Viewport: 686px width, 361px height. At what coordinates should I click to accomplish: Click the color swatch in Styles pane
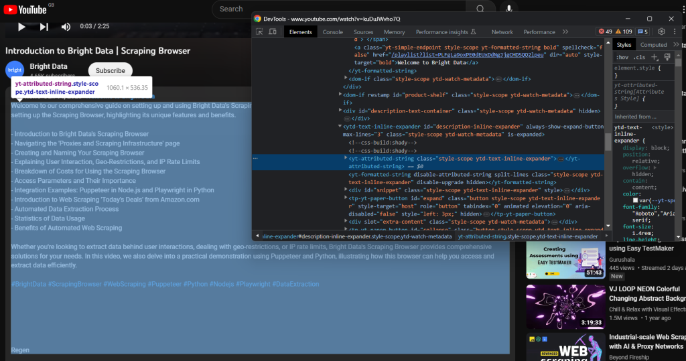pos(636,201)
